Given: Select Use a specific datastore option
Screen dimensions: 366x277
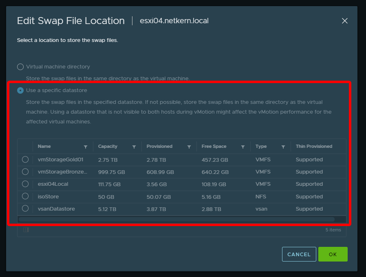Looking at the screenshot, I should (20, 90).
